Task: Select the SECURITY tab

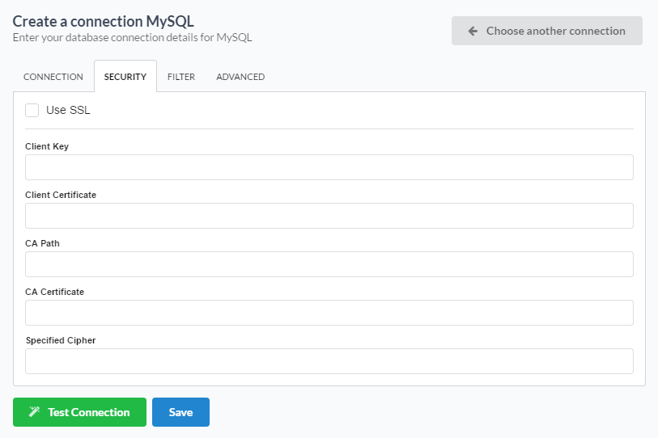Action: 125,77
